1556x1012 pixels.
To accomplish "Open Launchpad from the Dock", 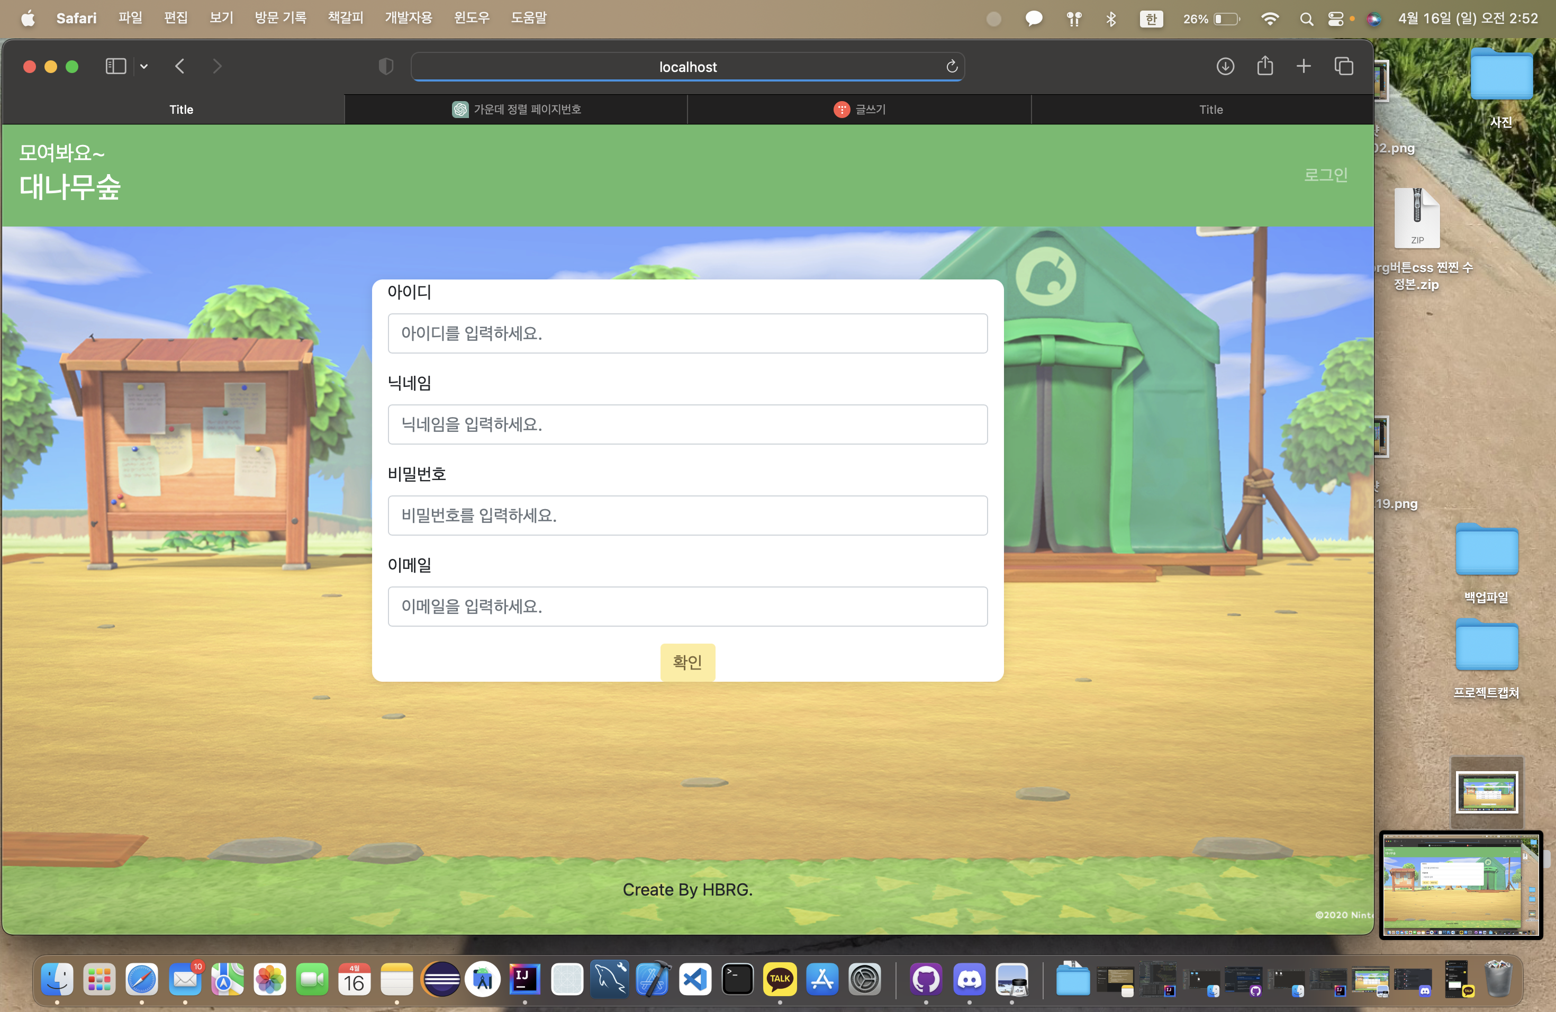I will click(x=99, y=979).
